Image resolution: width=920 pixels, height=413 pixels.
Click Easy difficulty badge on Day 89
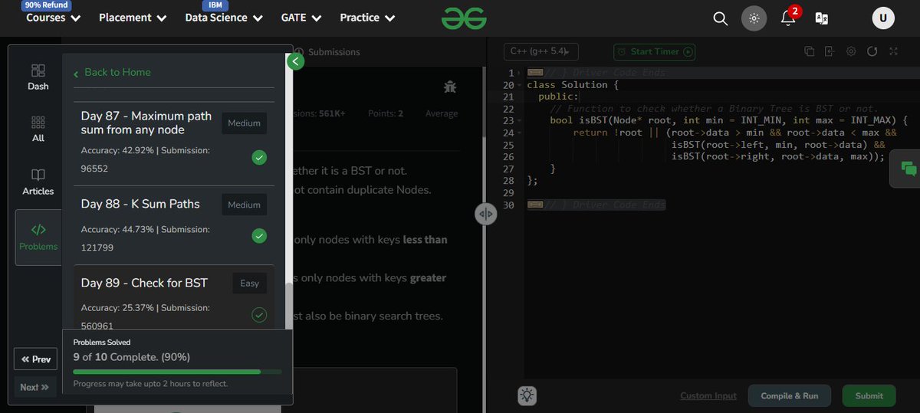coord(250,283)
